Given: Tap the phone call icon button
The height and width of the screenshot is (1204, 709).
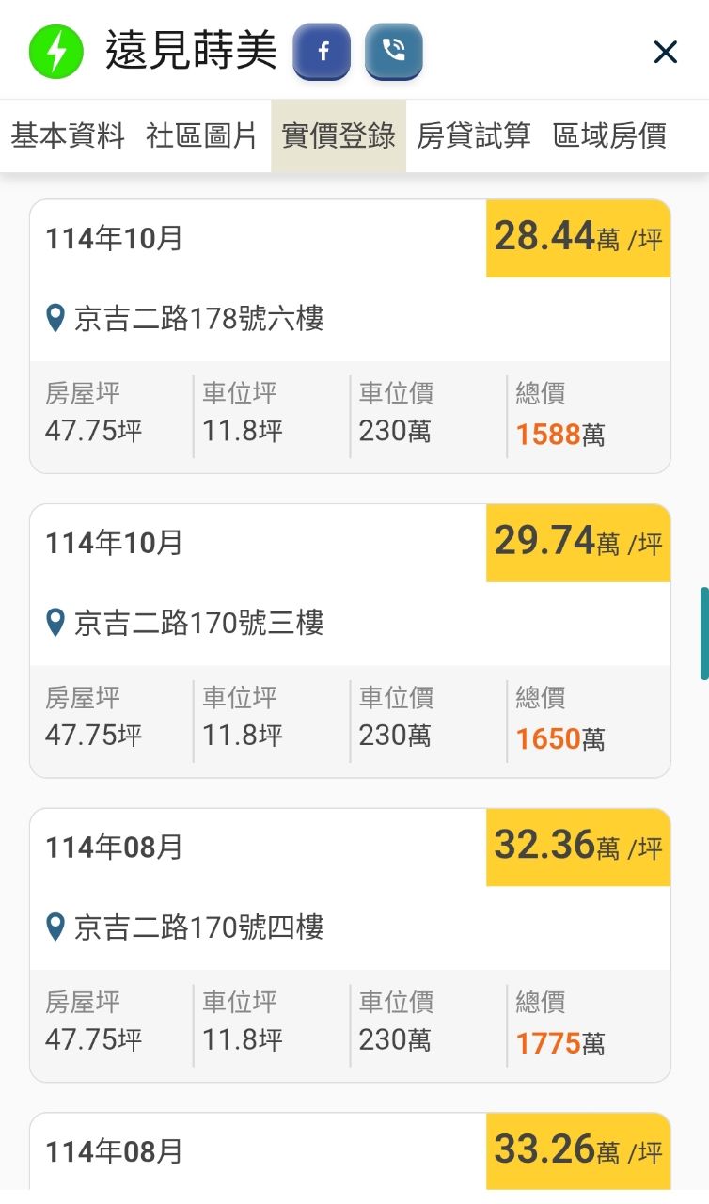Looking at the screenshot, I should point(393,52).
